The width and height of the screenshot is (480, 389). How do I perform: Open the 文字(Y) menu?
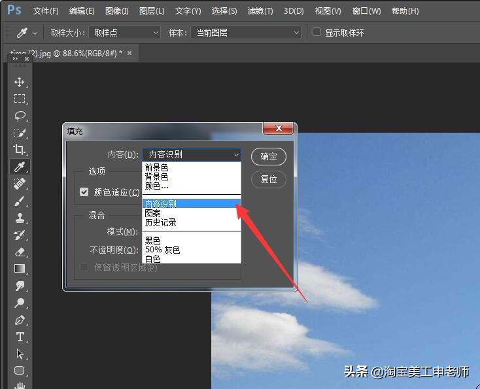188,11
